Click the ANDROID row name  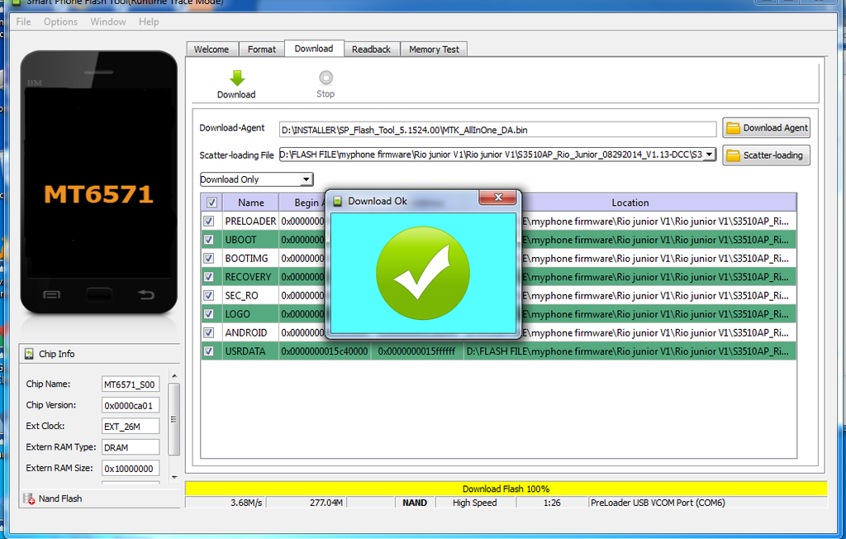pos(246,332)
